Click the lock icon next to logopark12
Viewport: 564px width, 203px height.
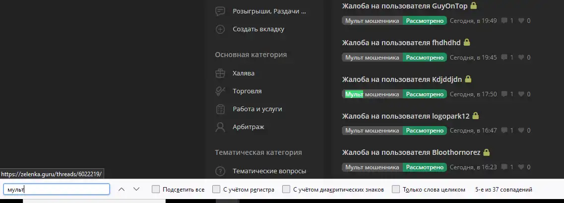476,116
